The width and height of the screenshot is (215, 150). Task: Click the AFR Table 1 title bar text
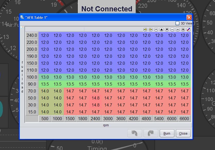[36, 18]
